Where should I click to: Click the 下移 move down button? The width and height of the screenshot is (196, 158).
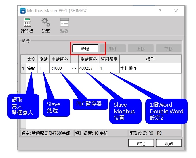pyautogui.click(x=168, y=48)
